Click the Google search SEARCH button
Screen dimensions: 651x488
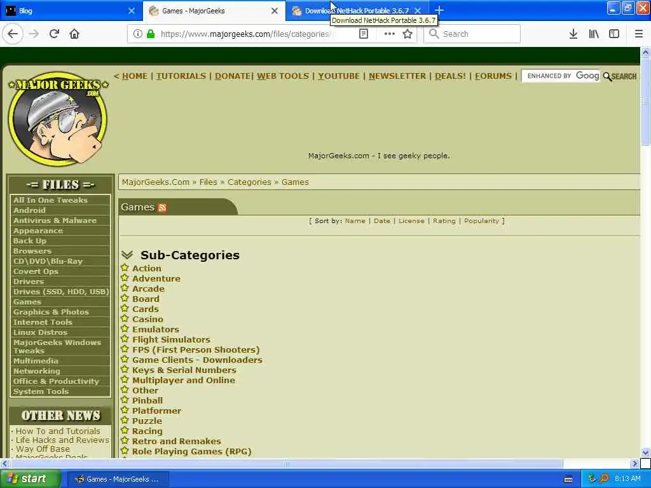pos(620,76)
